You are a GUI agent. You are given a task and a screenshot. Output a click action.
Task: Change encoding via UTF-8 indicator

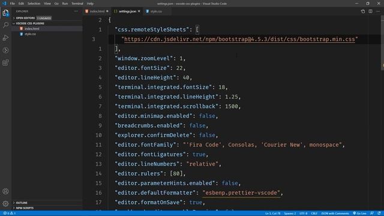(304, 214)
